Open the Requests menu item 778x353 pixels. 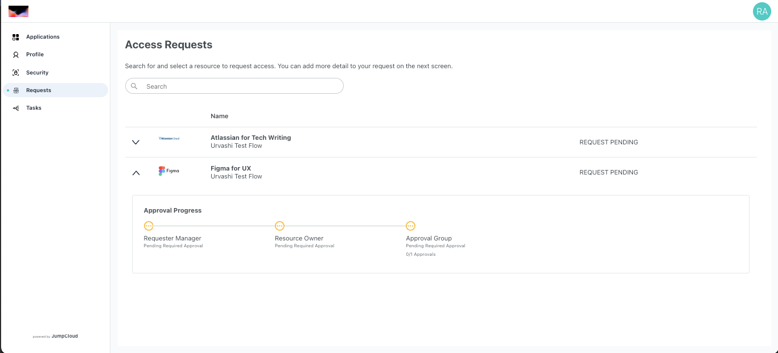pyautogui.click(x=39, y=90)
